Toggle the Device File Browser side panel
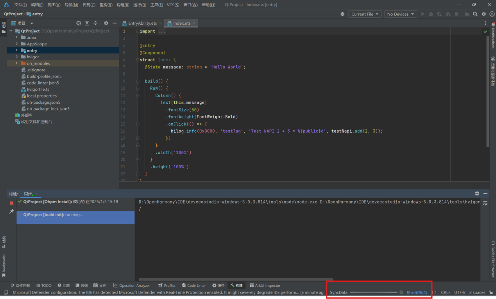Screen dimensions: 496x299 click(493, 258)
